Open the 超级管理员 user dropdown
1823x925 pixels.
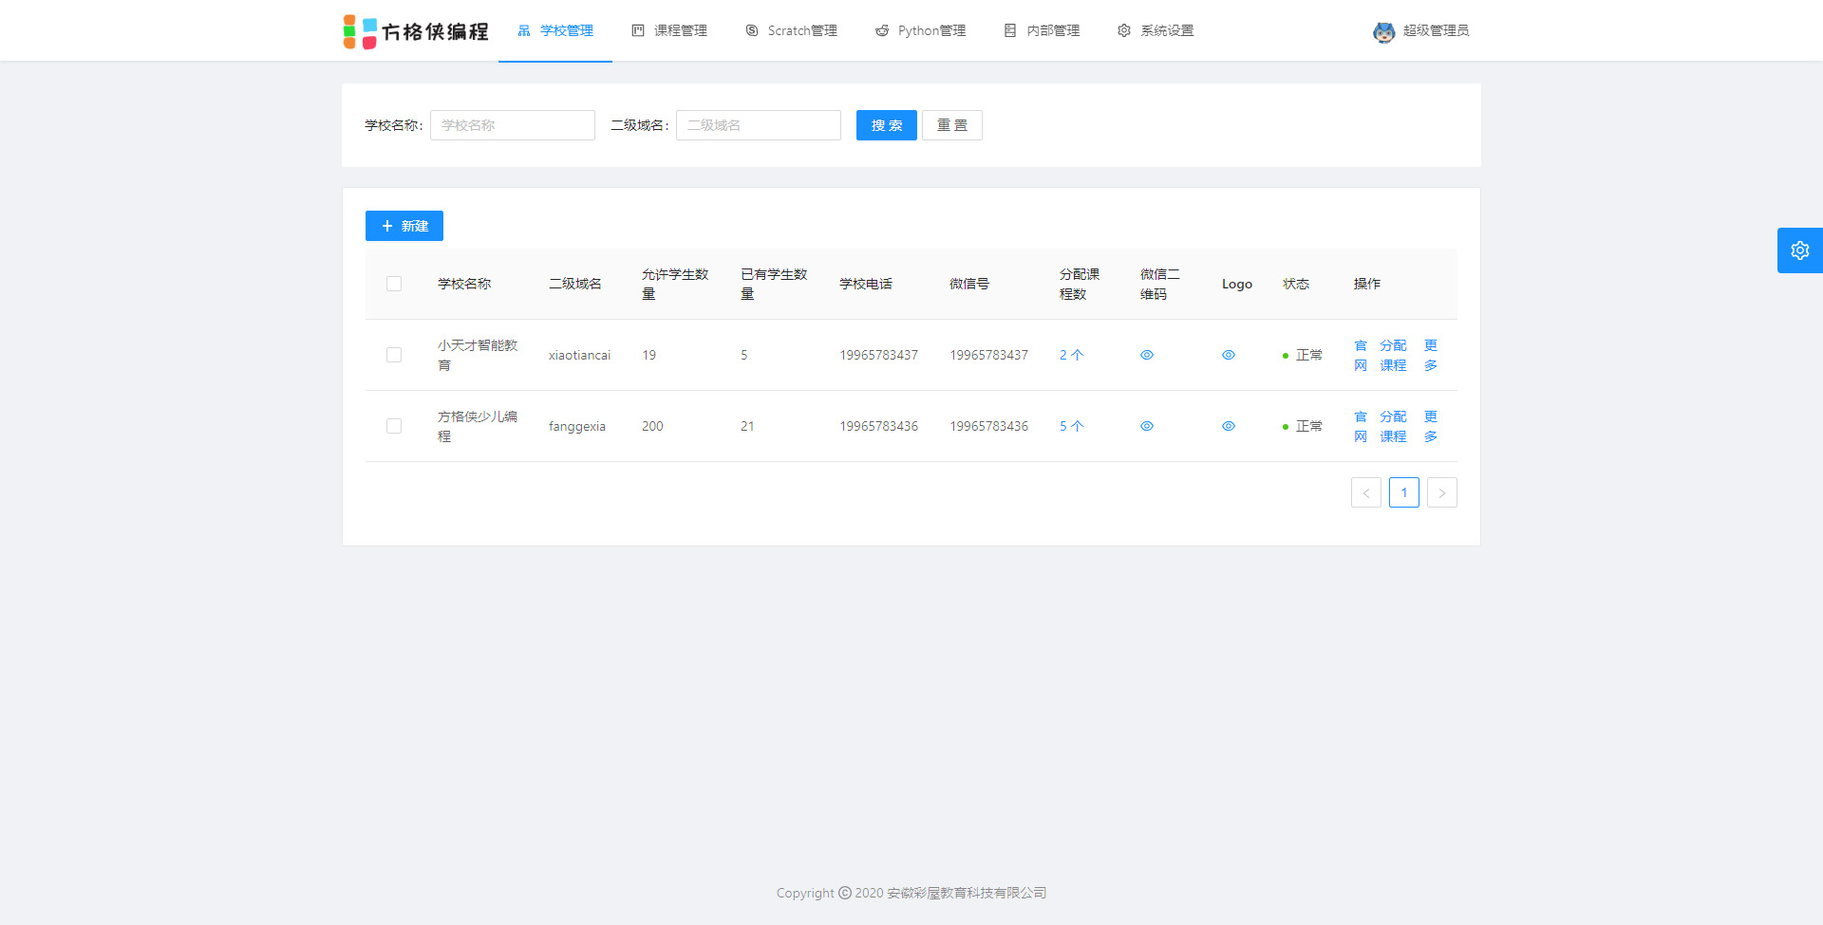(1421, 31)
